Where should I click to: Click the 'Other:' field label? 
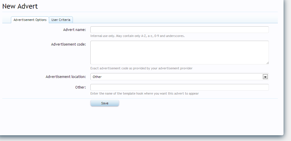tap(81, 87)
